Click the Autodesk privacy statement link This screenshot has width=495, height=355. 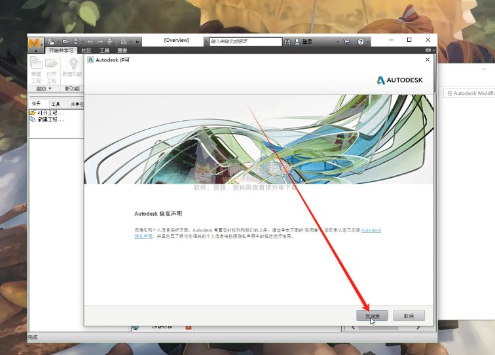pyautogui.click(x=371, y=230)
